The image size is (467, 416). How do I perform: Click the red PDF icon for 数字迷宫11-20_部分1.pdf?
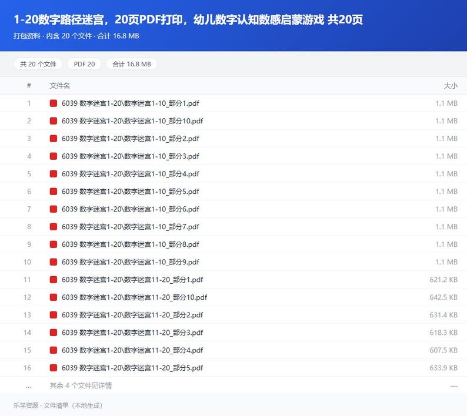(x=54, y=280)
